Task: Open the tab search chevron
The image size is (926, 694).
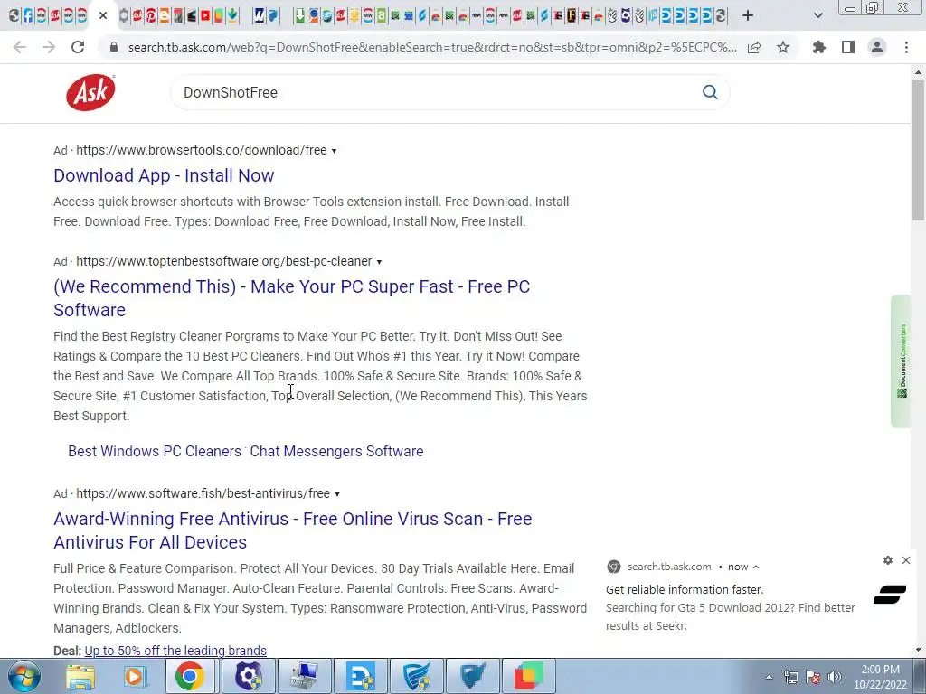Action: coord(817,15)
